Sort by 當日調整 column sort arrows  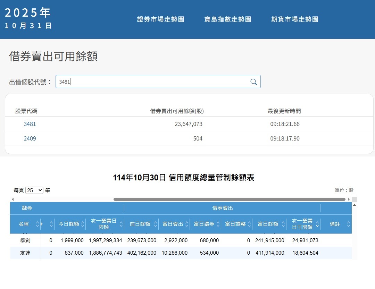[x=249, y=224]
